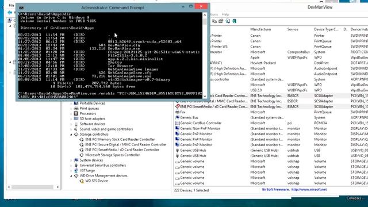
Task: Sort by the Service column header
Action: coord(293,29)
